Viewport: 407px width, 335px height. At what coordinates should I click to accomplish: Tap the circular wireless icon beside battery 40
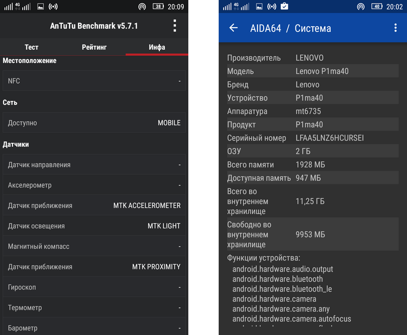point(361,7)
